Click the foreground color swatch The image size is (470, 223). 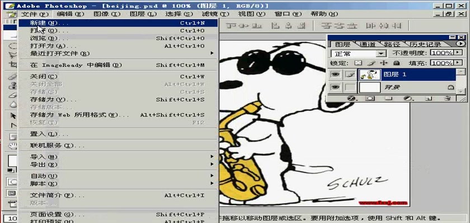tap(12, 161)
